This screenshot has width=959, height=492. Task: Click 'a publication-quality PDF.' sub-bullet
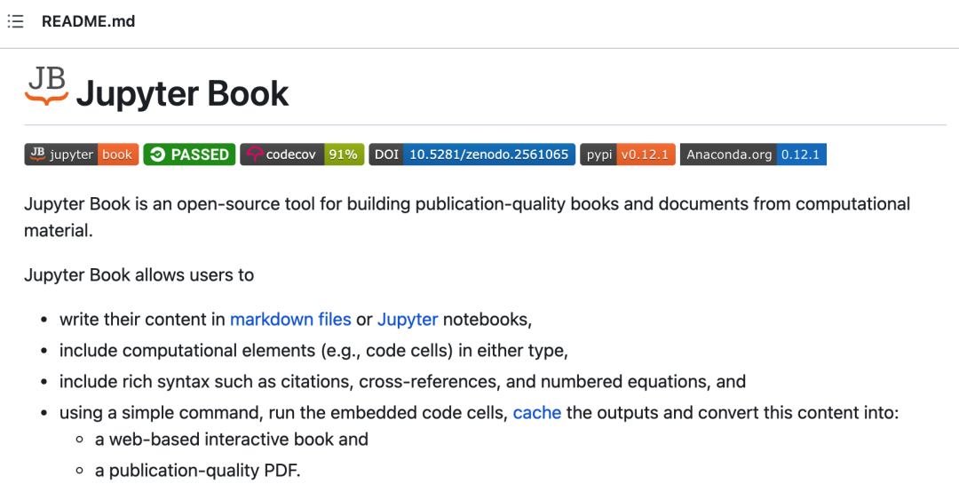198,471
